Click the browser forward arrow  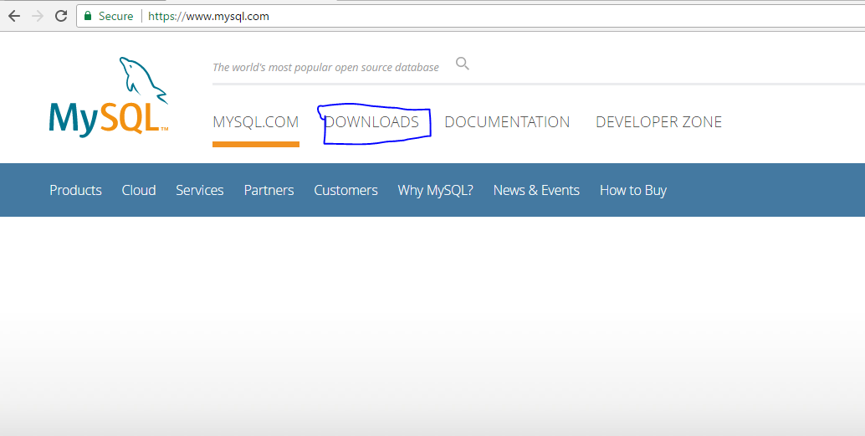(x=38, y=16)
